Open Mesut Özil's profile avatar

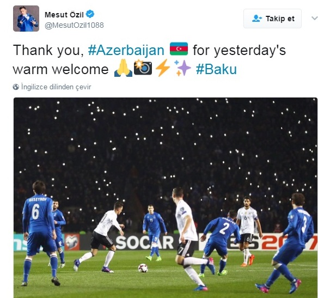click(x=26, y=19)
